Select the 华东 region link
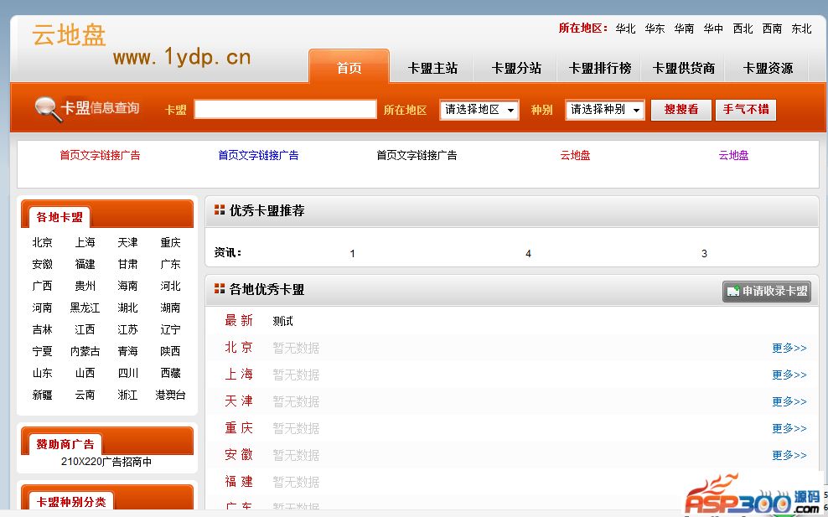828x517 pixels. (x=655, y=28)
